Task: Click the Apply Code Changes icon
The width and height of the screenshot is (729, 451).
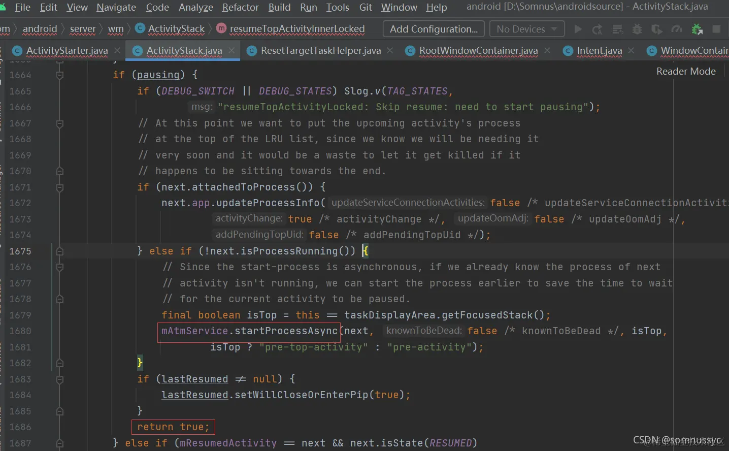Action: point(617,29)
